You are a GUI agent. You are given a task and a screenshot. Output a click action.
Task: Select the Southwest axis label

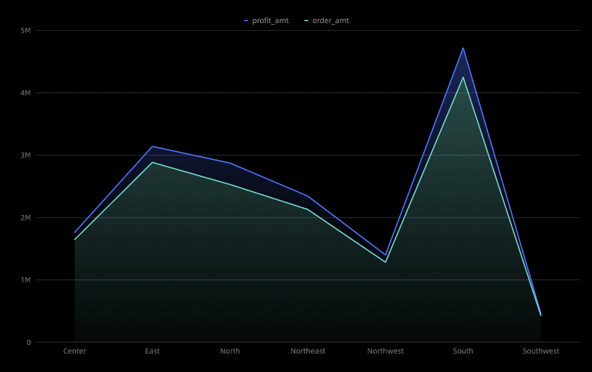[x=541, y=351]
